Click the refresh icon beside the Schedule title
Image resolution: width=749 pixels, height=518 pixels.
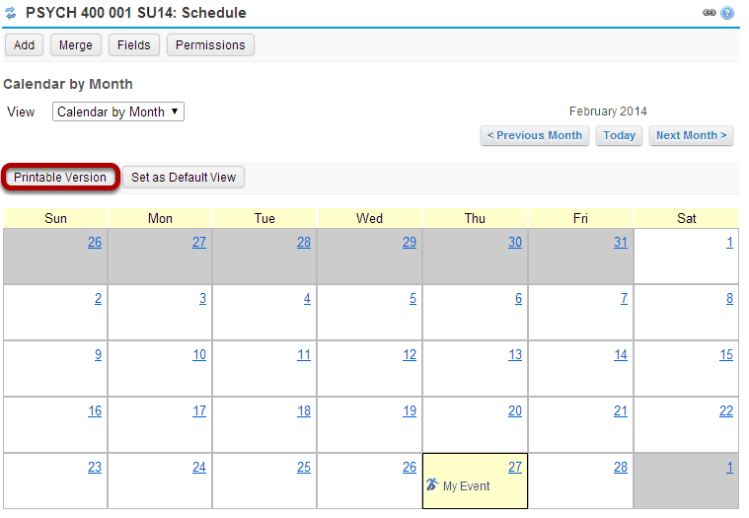click(x=11, y=13)
